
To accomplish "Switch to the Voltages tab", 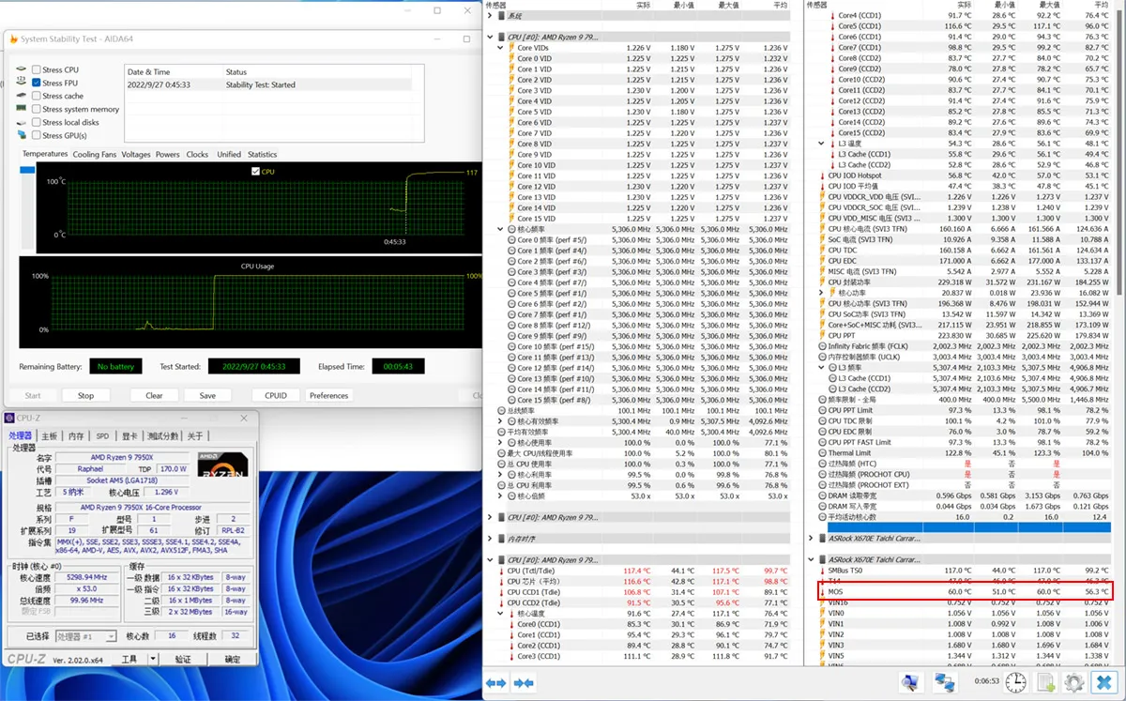I will click(x=136, y=154).
